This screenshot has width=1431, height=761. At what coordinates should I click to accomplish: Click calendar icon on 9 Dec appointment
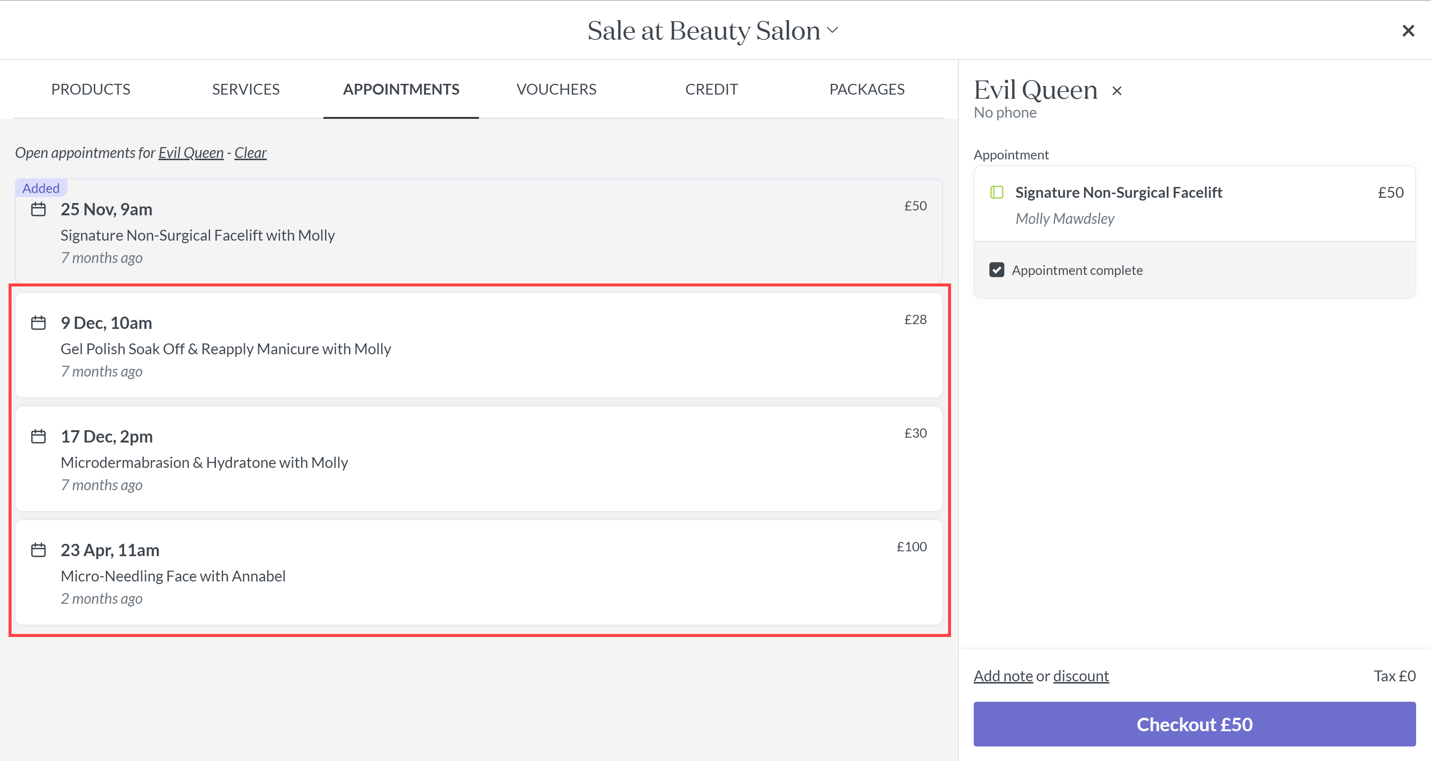(38, 323)
